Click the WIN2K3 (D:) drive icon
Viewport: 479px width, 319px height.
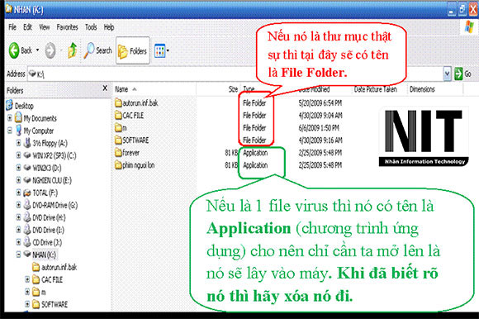27,168
